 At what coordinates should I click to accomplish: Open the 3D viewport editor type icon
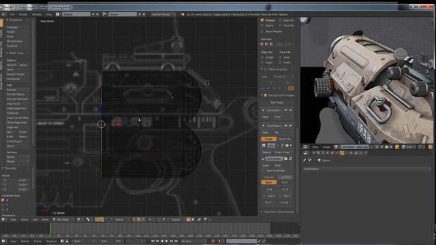point(3,219)
